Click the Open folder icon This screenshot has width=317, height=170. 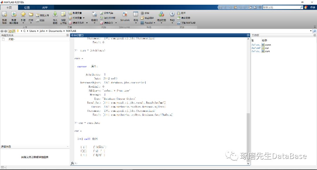31,14
